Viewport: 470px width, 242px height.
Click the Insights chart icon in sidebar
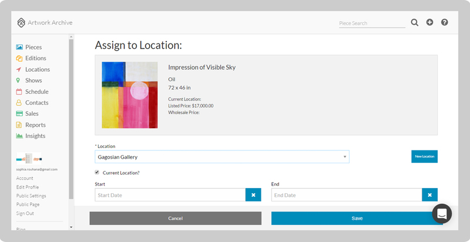(x=19, y=136)
